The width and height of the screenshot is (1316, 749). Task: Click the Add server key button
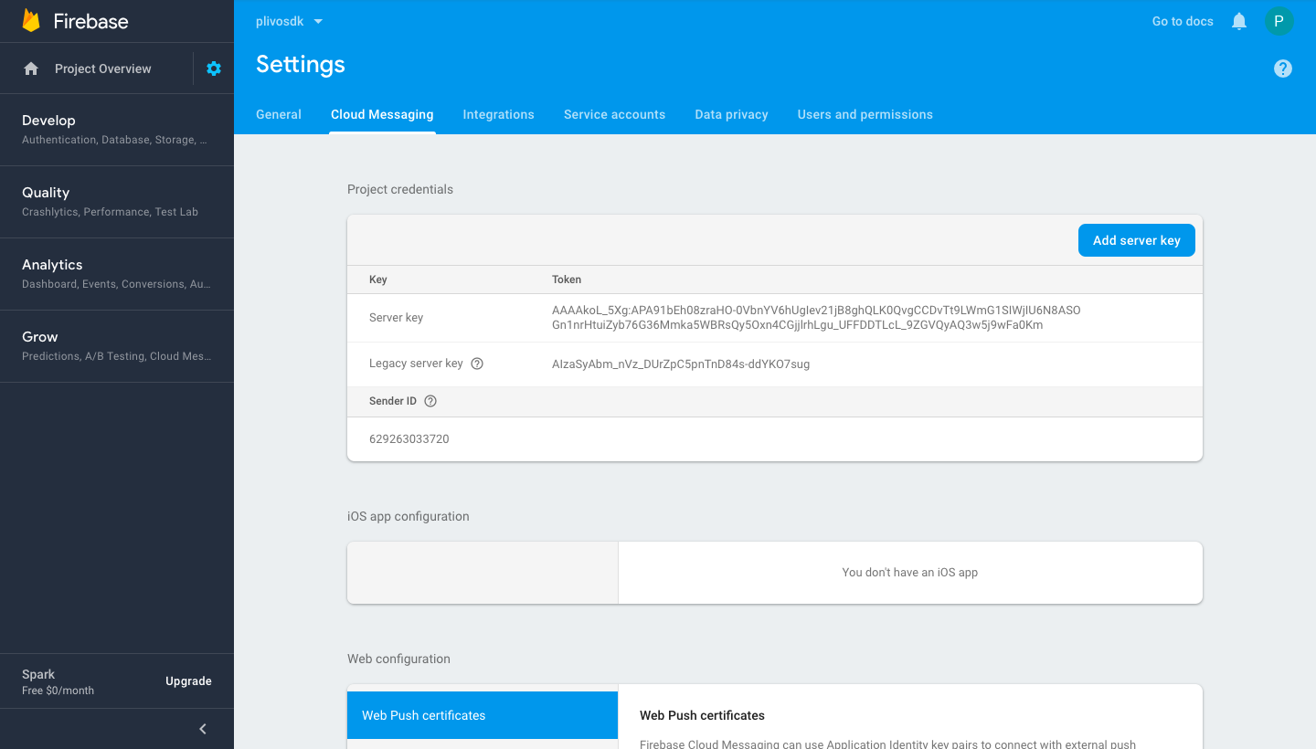click(x=1136, y=240)
